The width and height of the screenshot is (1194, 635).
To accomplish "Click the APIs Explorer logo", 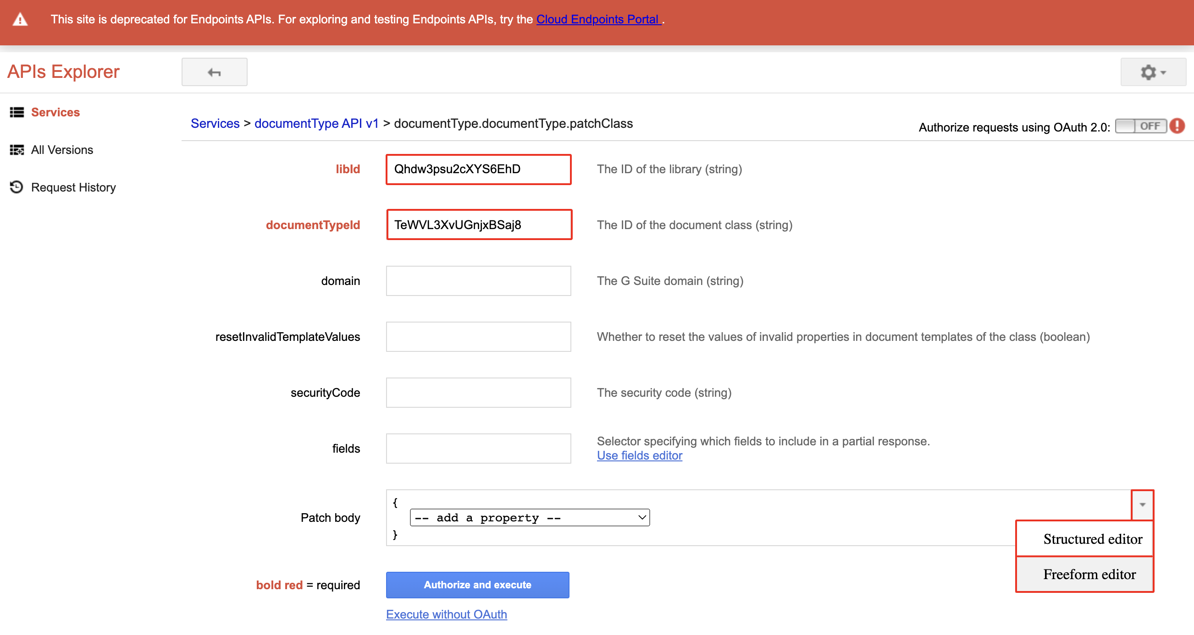I will [63, 71].
